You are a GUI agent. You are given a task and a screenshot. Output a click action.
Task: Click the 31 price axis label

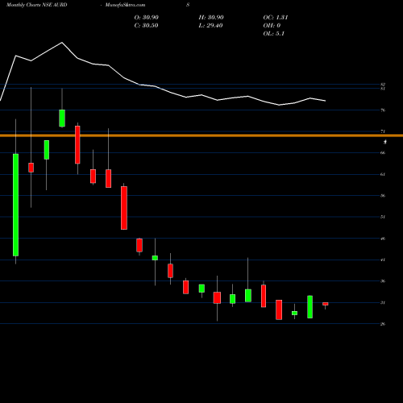point(383,302)
